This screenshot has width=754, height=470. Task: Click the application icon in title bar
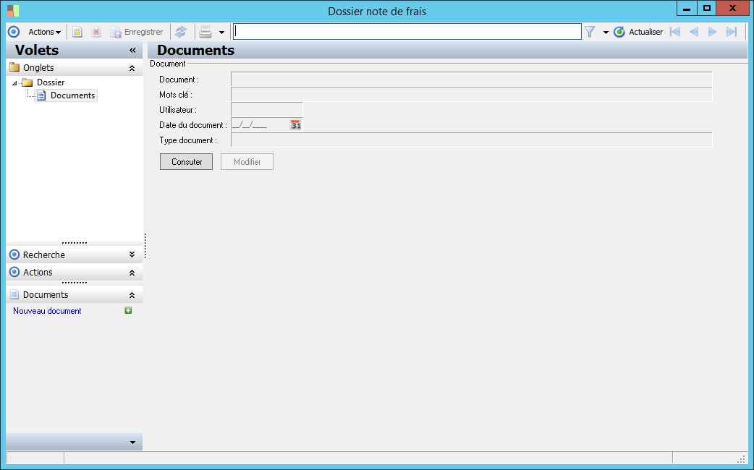[x=13, y=11]
